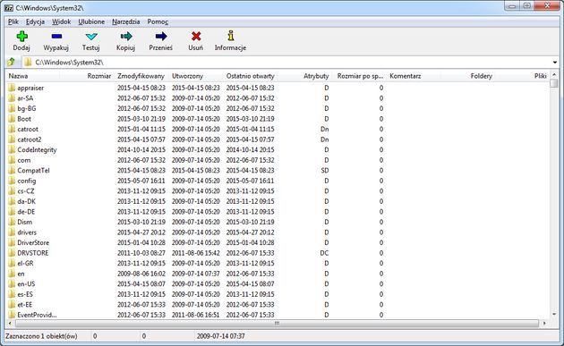
Task: Click the appraiser folder icon
Action: (x=12, y=88)
